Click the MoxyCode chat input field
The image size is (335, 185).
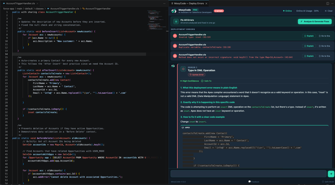point(248,174)
